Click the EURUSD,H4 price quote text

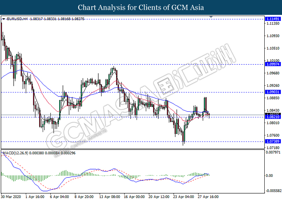click(x=46, y=19)
